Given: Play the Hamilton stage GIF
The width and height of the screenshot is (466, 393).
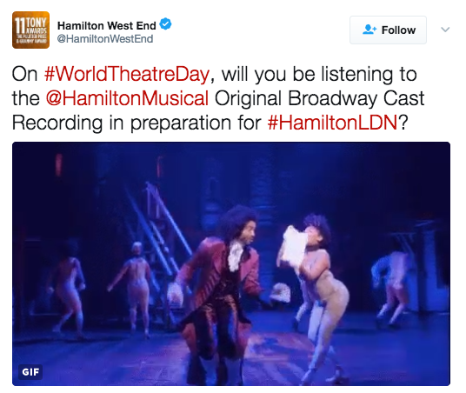Looking at the screenshot, I should click(x=231, y=263).
